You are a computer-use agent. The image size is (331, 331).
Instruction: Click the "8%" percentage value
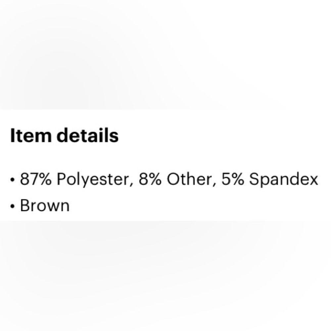[150, 179]
